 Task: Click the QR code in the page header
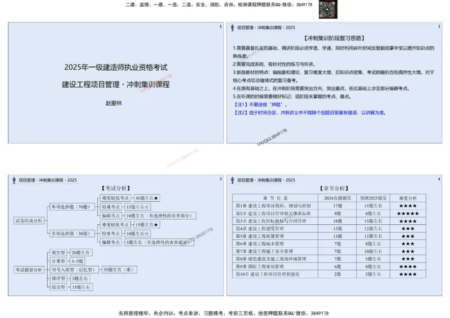click(328, 9)
